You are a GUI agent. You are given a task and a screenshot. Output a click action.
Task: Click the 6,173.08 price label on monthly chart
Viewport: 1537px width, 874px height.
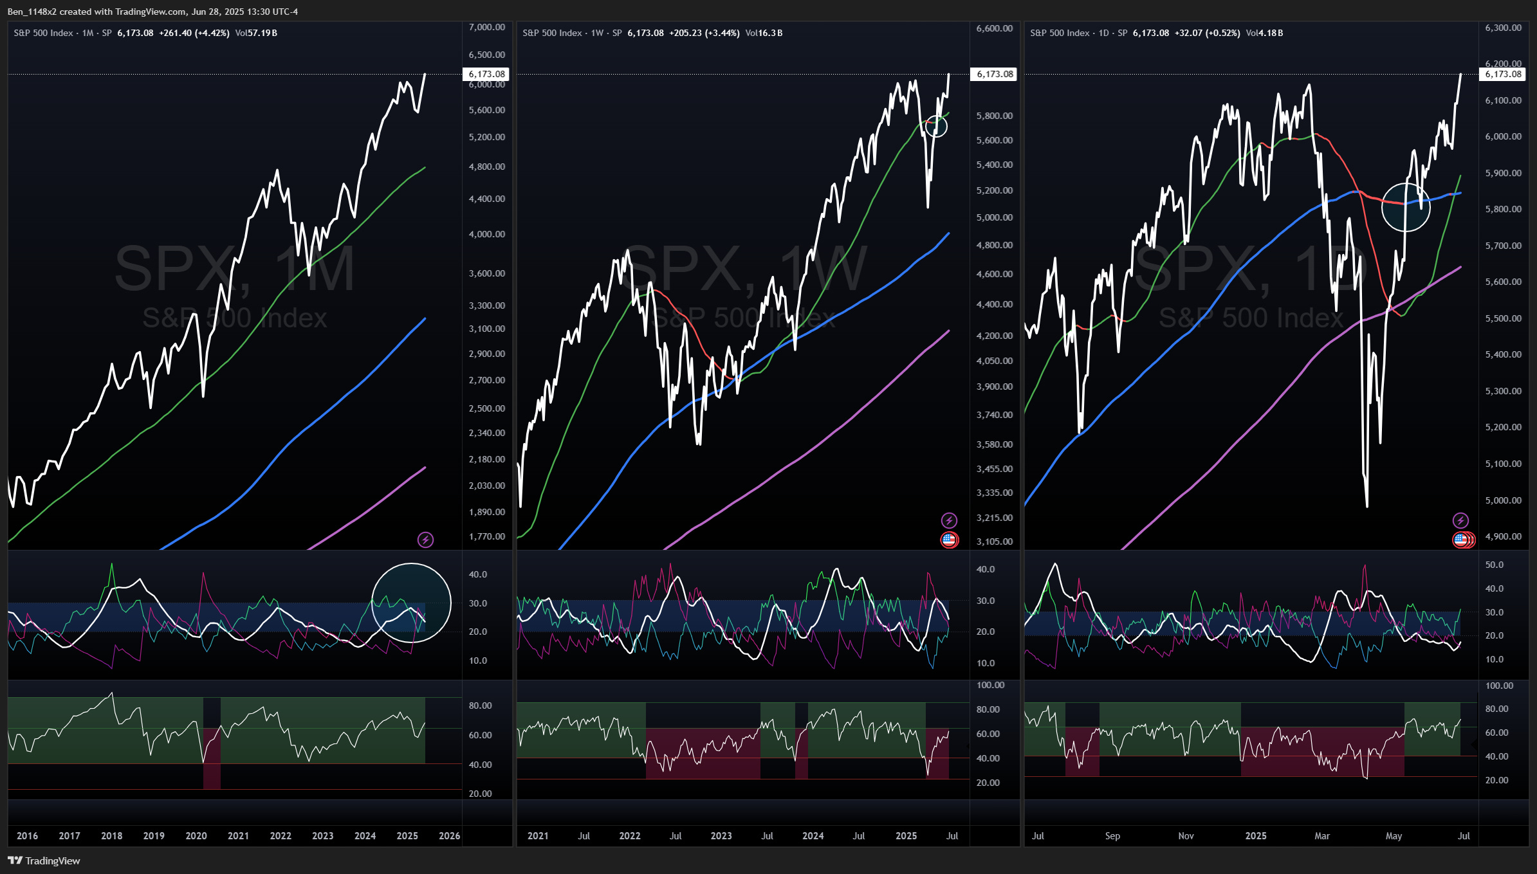[486, 74]
